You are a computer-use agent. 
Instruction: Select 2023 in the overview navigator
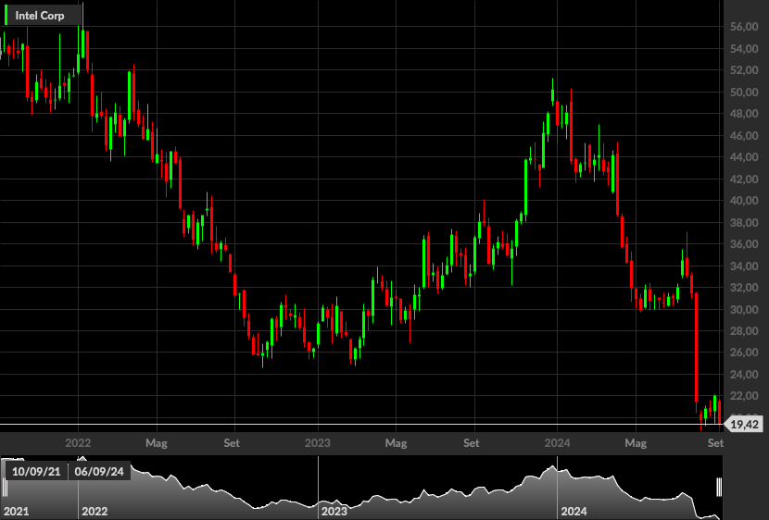[334, 512]
